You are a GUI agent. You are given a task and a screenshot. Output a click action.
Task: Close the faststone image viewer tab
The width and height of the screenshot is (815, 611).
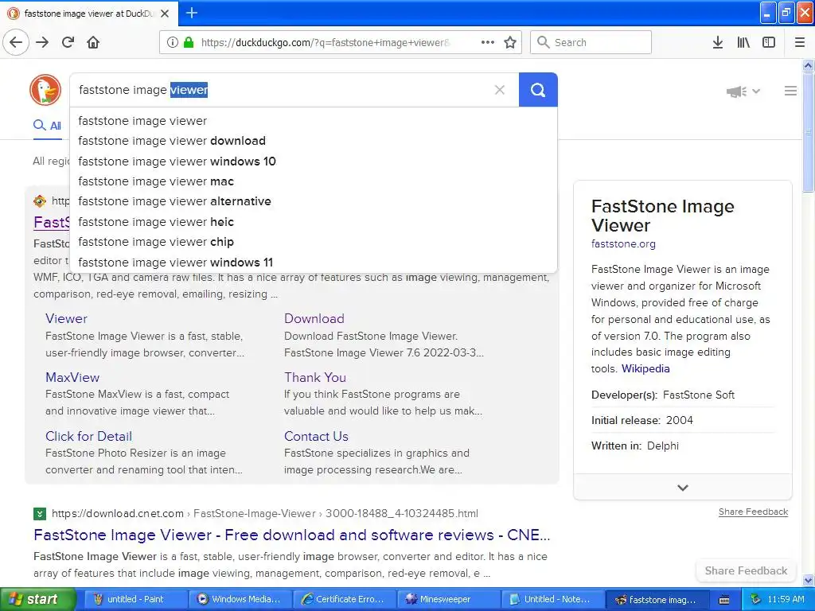tap(165, 14)
